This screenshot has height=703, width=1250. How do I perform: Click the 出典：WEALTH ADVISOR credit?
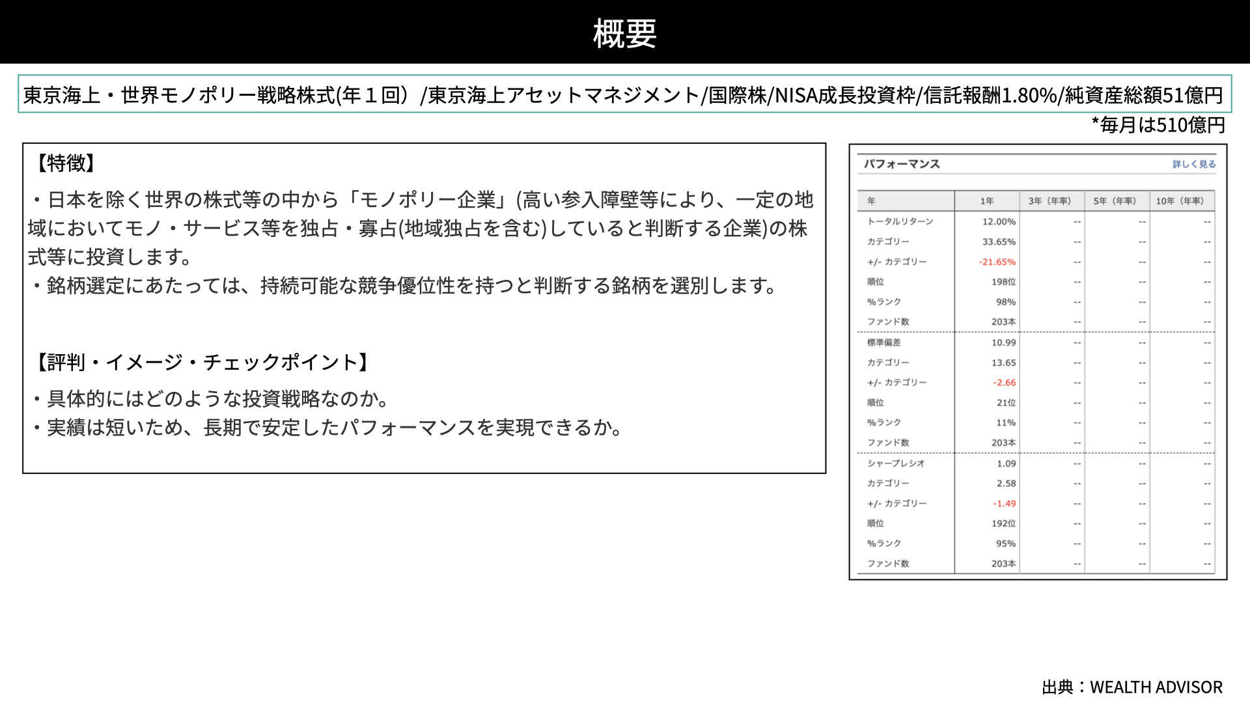tap(1132, 687)
